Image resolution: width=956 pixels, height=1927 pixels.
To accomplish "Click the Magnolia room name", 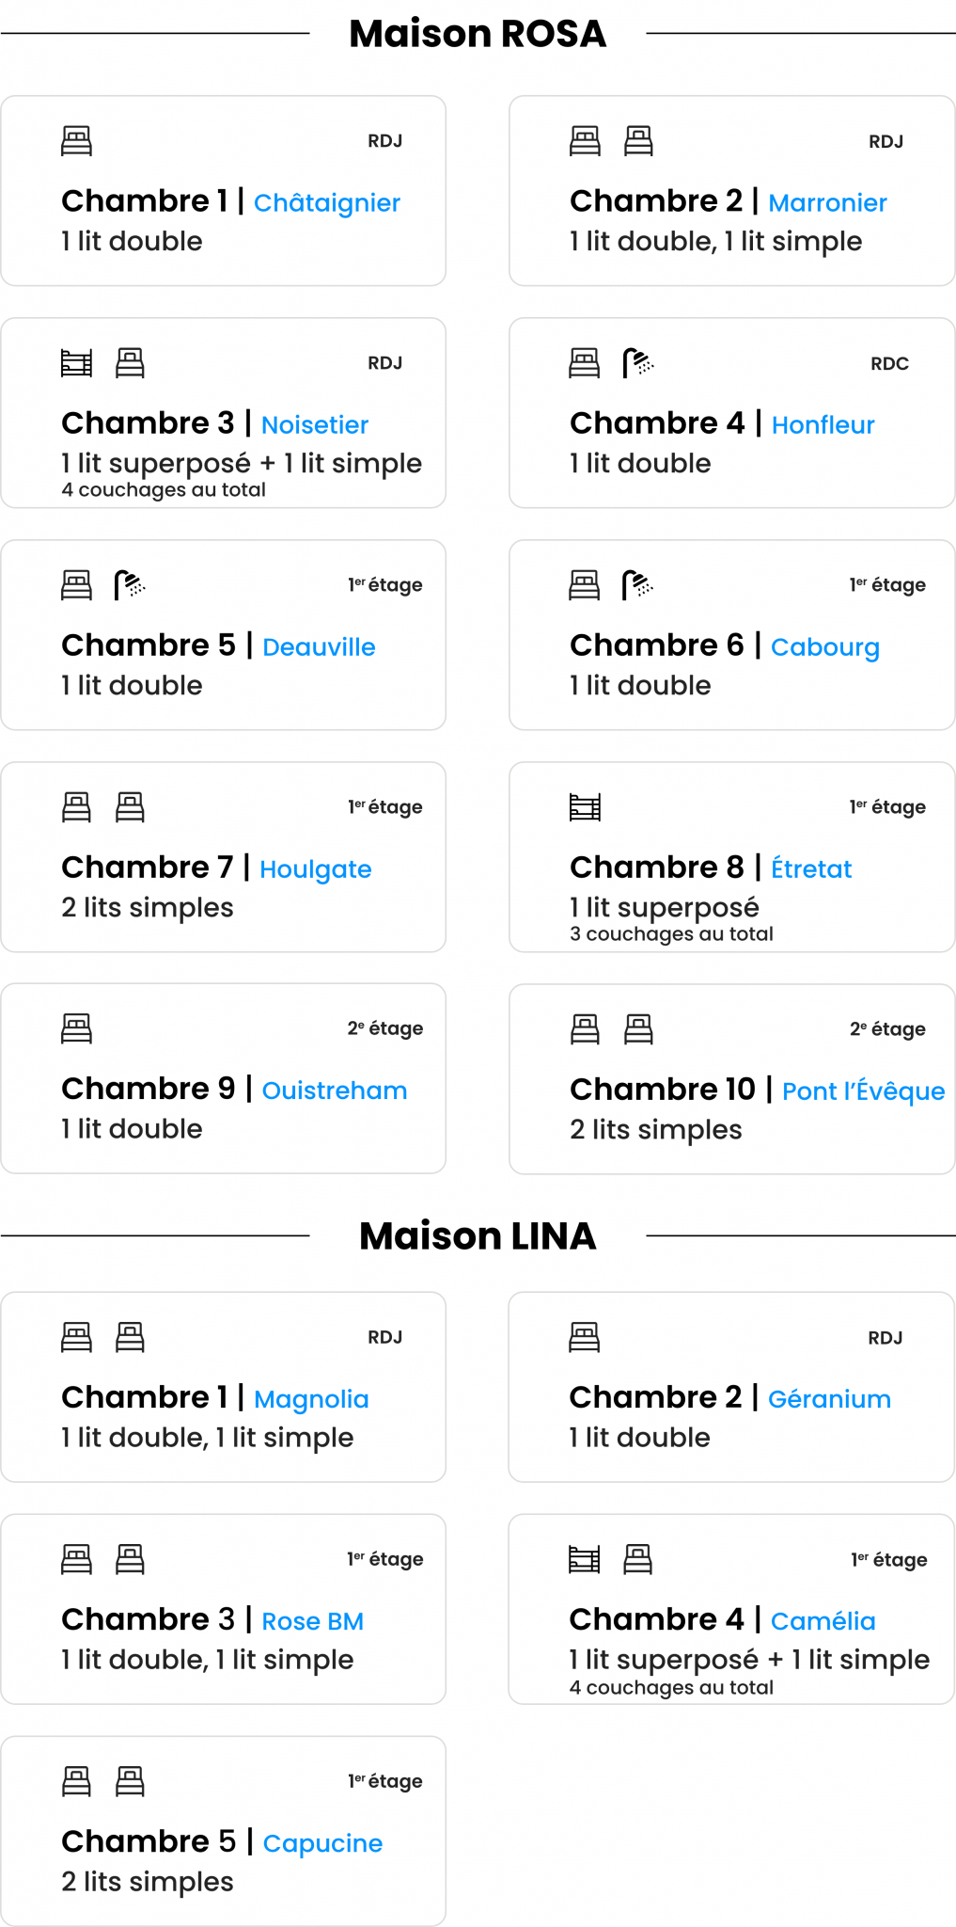I will point(311,1399).
